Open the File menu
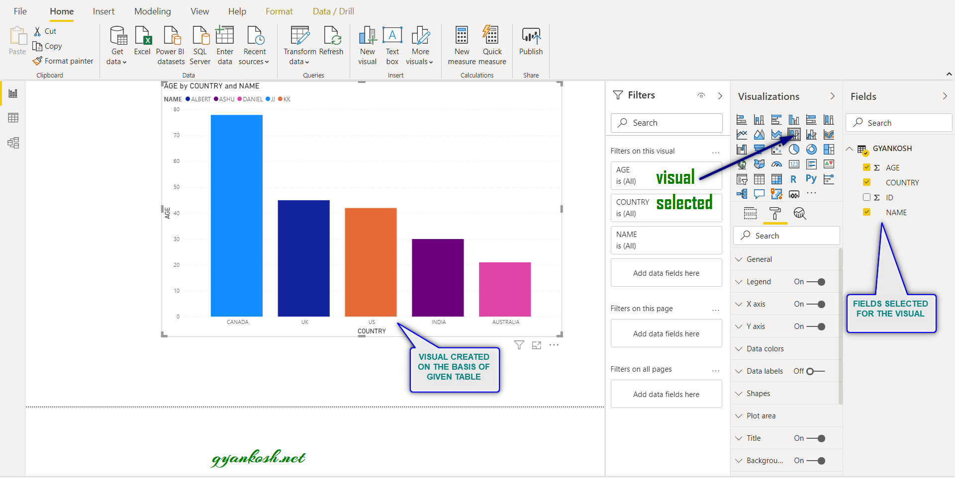 pyautogui.click(x=20, y=11)
